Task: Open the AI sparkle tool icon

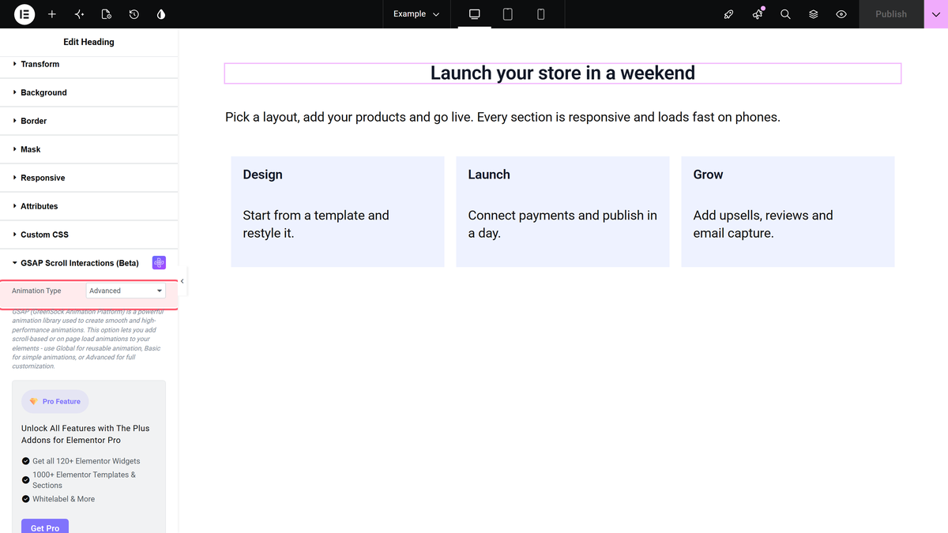Action: tap(79, 14)
